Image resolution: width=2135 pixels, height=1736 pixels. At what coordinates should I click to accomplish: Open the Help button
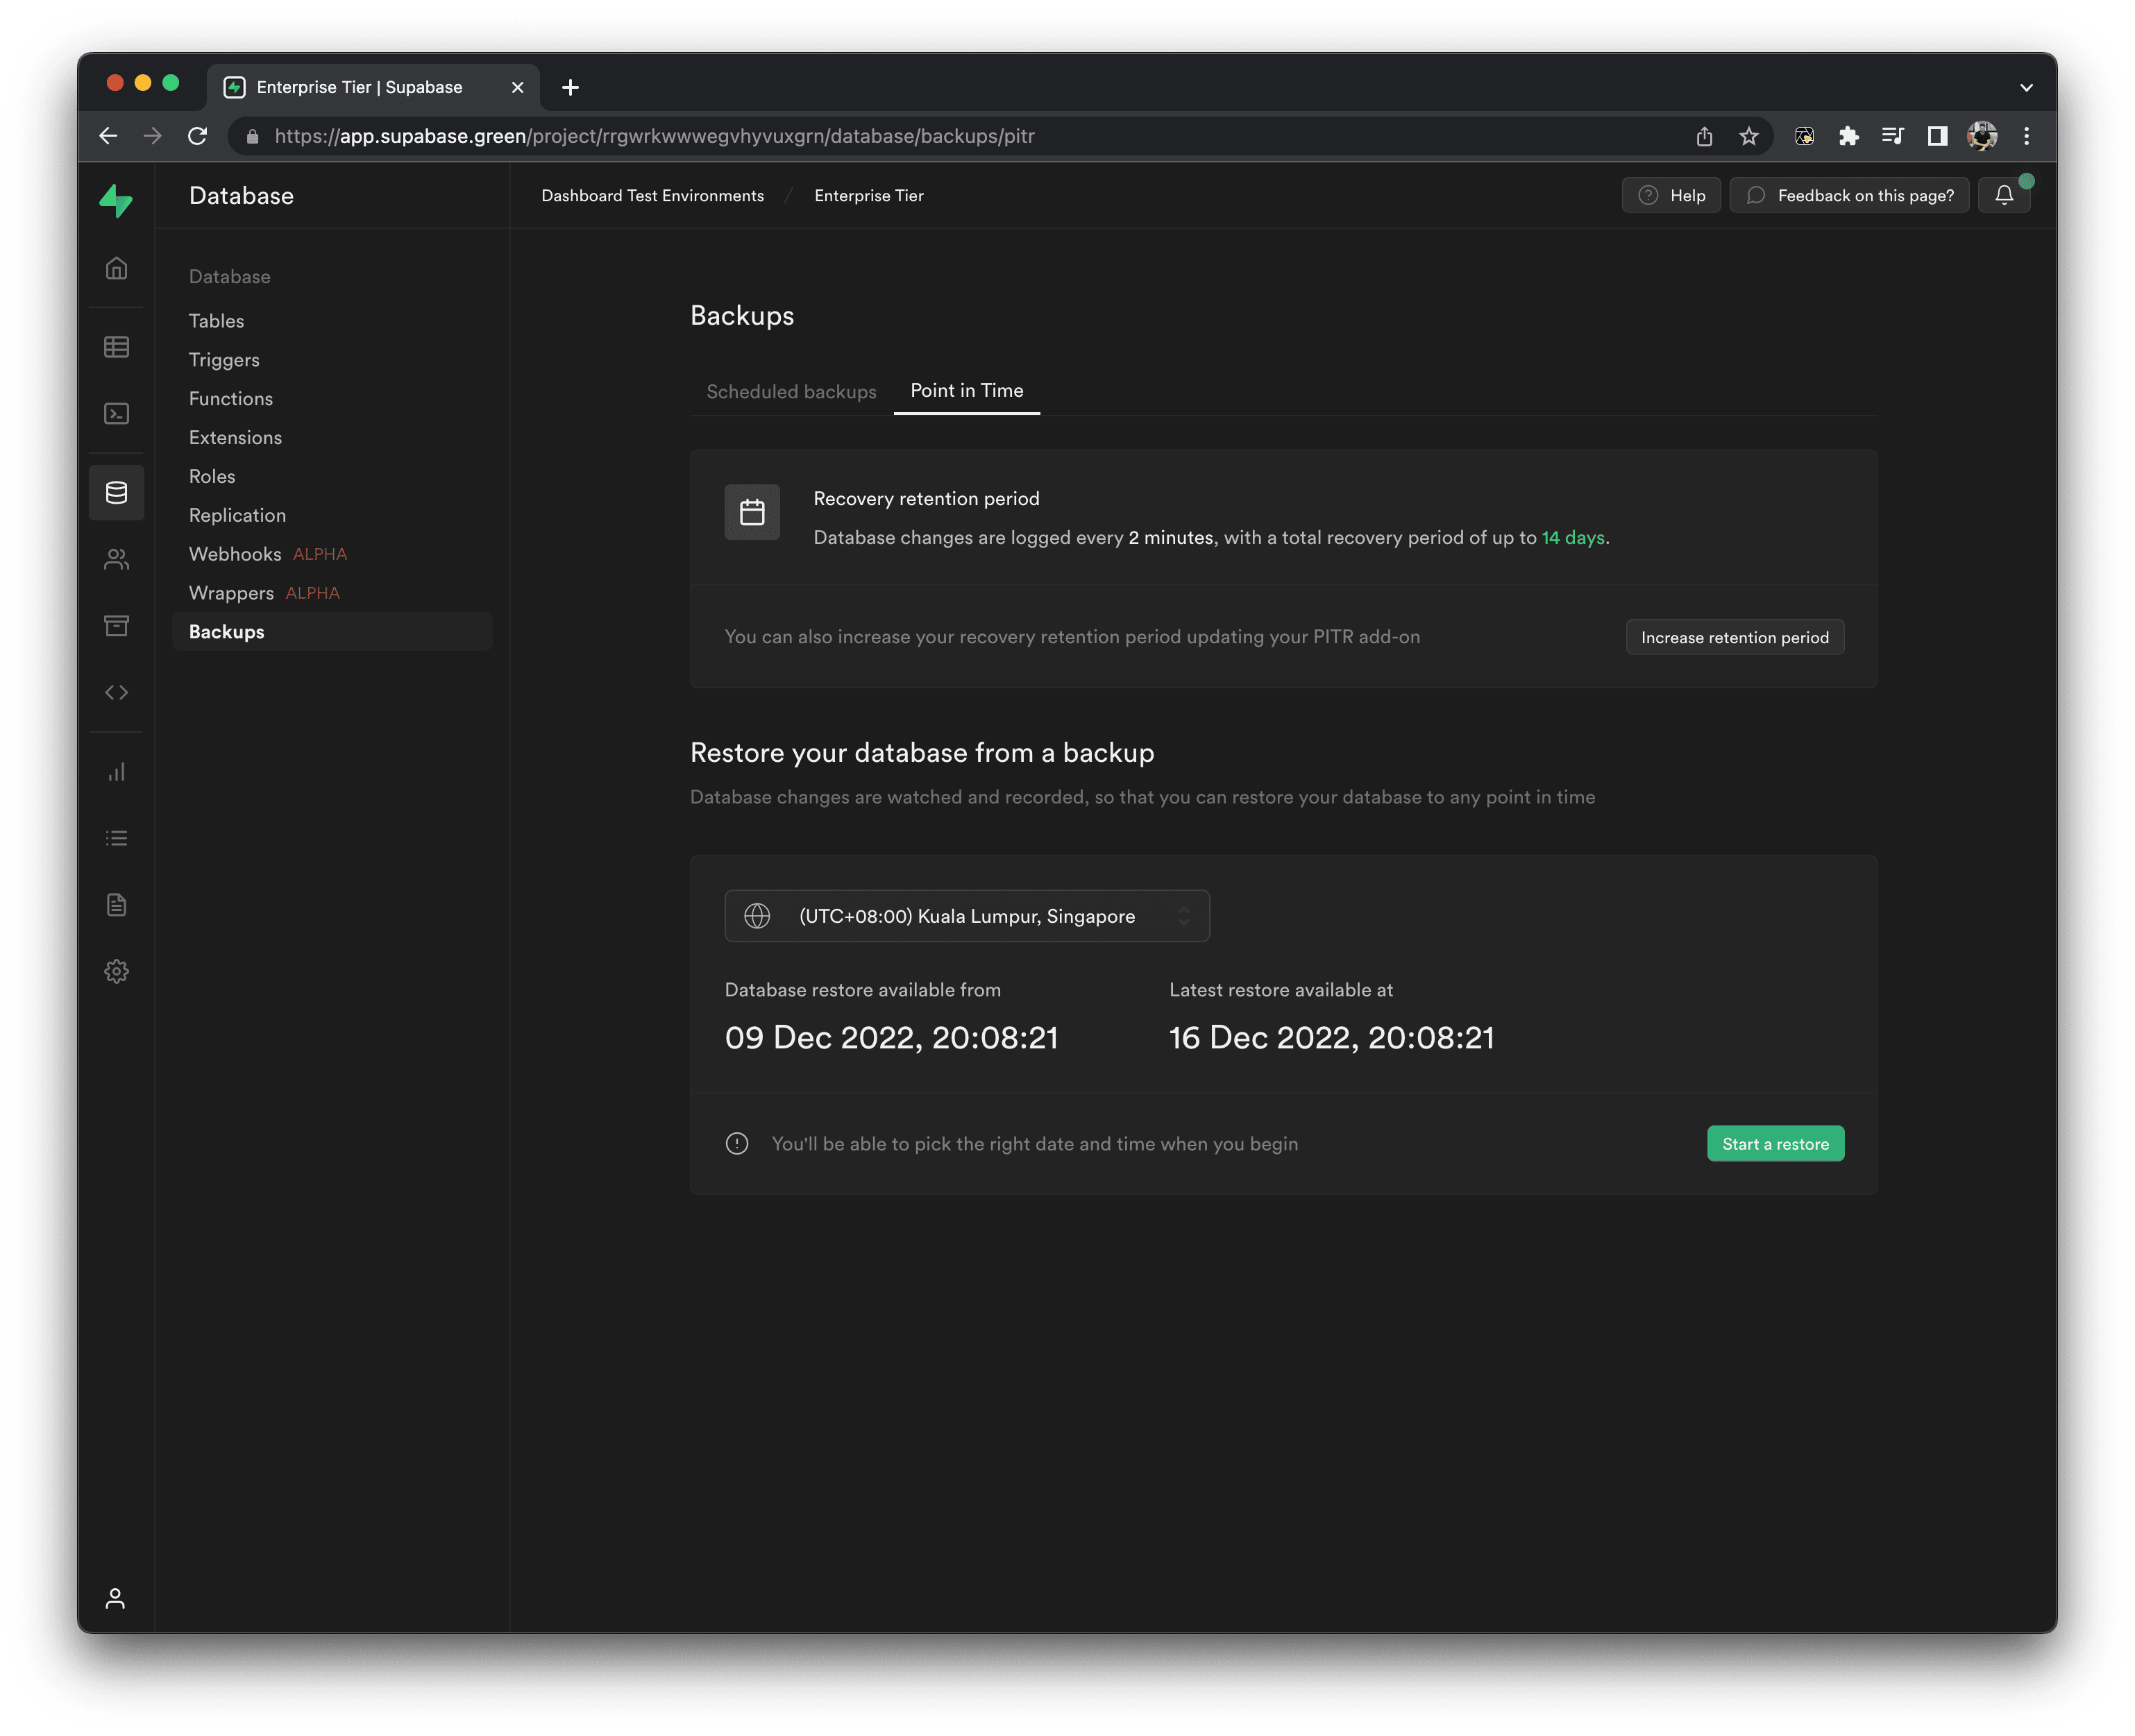click(1671, 195)
